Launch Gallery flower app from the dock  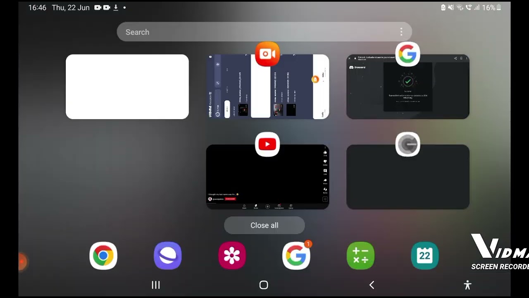click(232, 256)
